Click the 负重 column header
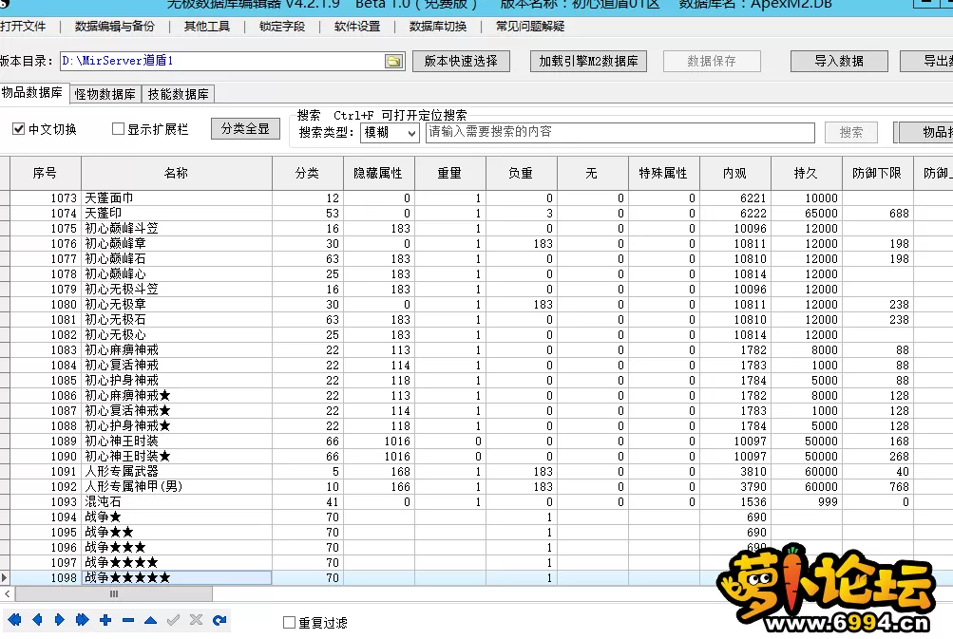The image size is (953, 639). pyautogui.click(x=522, y=173)
